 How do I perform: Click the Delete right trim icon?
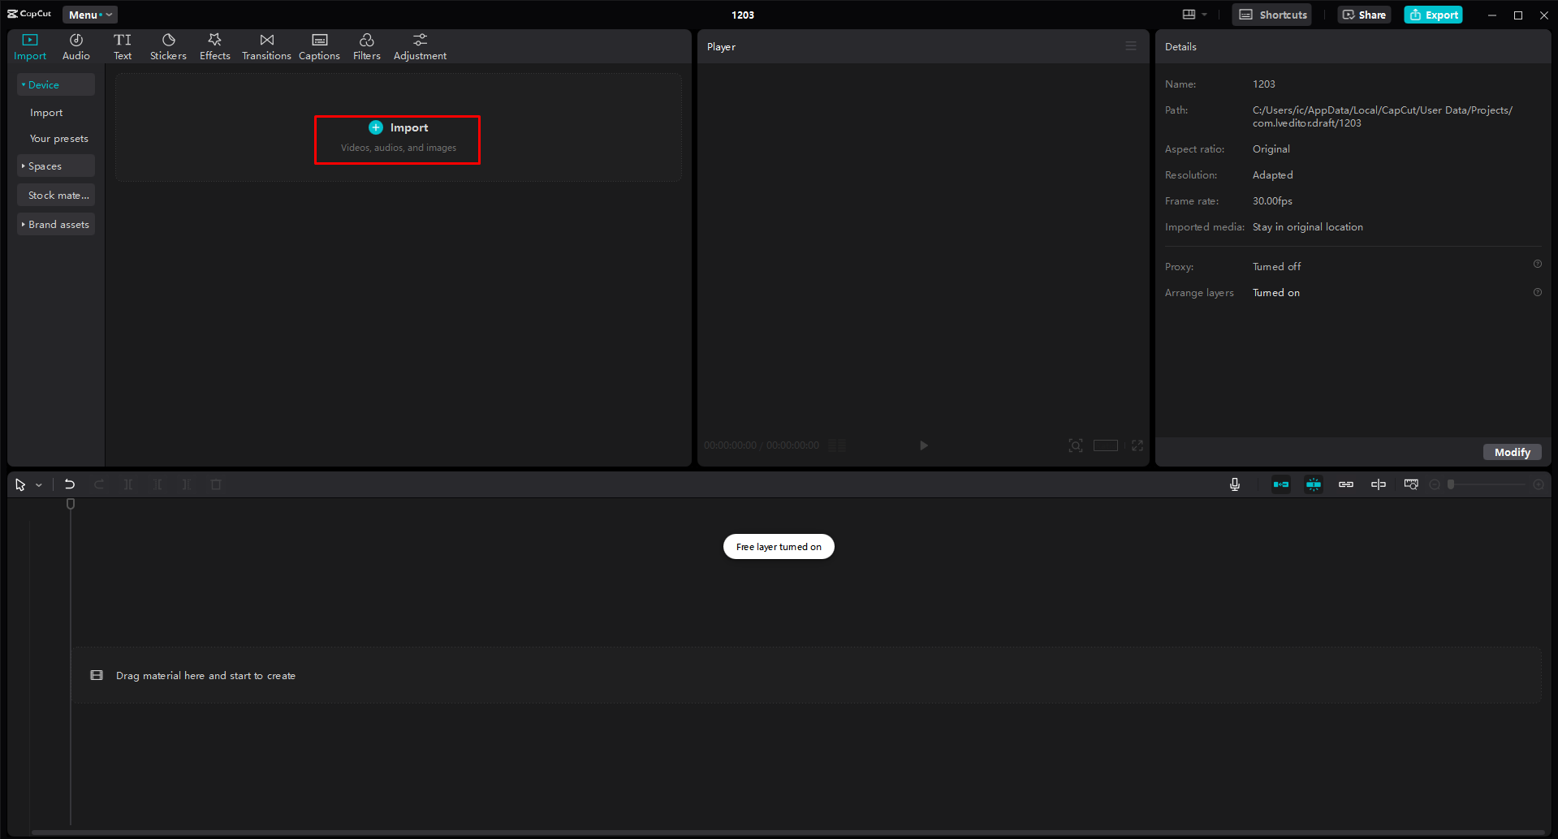[x=187, y=484]
